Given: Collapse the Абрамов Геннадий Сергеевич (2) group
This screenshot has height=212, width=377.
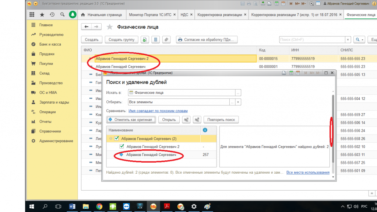Looking at the screenshot, I should (110, 139).
